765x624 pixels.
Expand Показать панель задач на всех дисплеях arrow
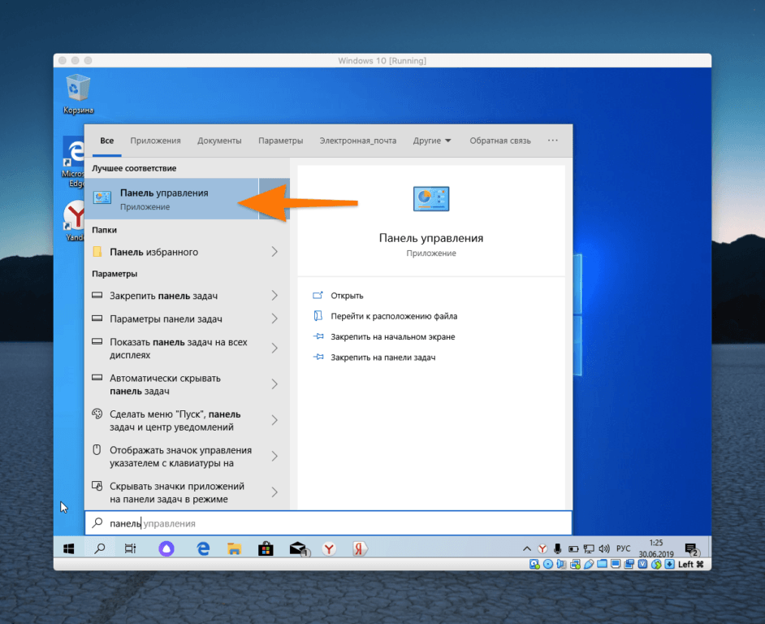[274, 348]
